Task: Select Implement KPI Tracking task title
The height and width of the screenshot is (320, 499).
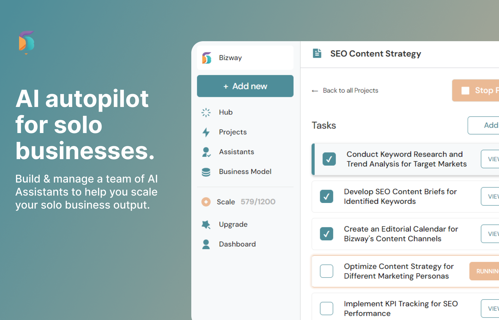Action: coord(401,308)
